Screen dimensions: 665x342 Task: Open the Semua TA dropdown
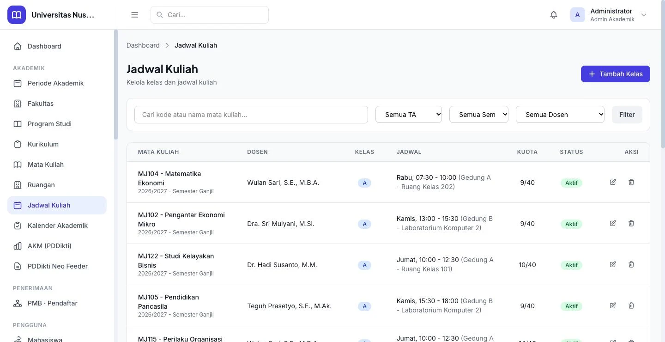tap(409, 115)
